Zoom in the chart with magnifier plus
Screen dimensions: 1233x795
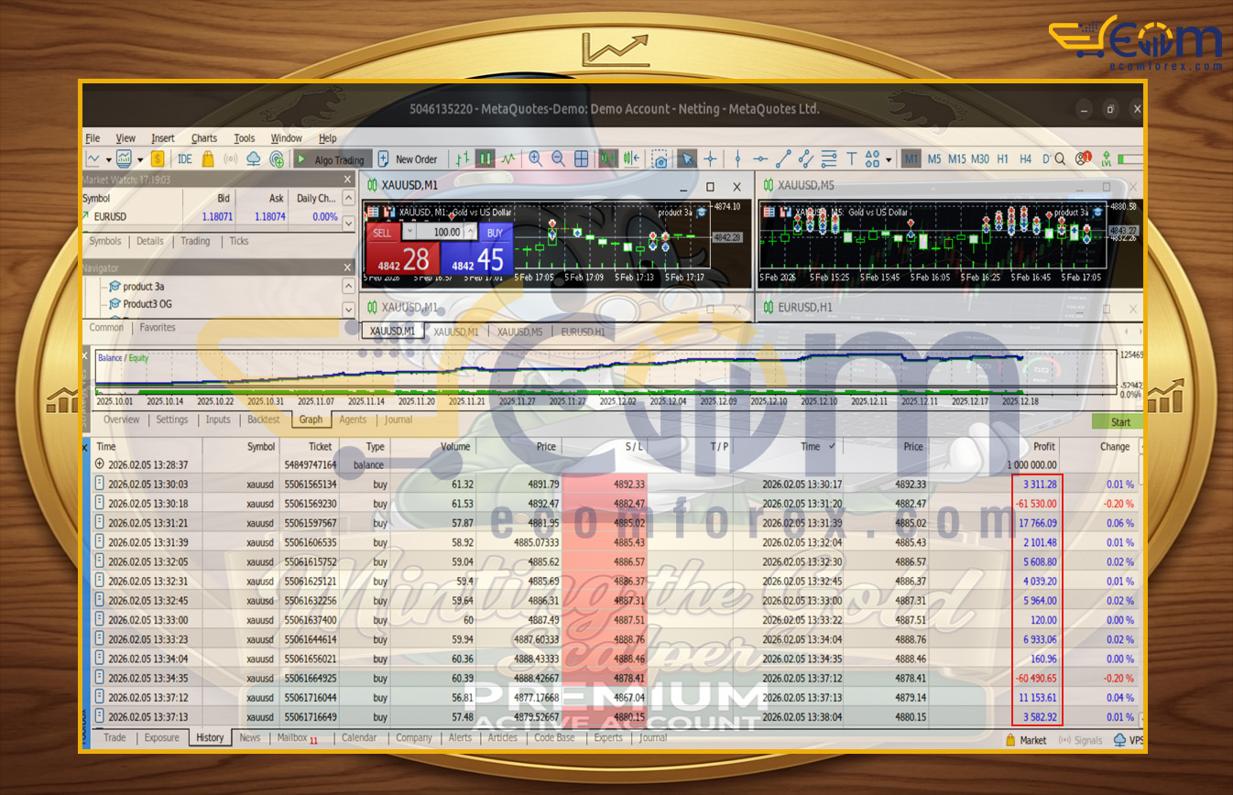click(535, 158)
